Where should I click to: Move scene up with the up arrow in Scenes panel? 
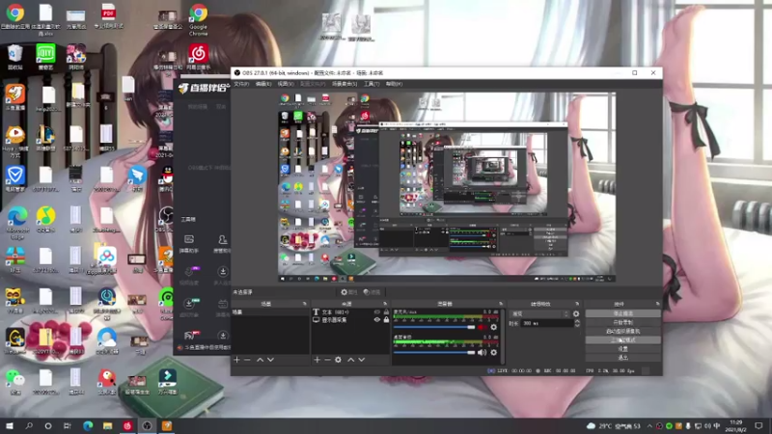coord(260,360)
